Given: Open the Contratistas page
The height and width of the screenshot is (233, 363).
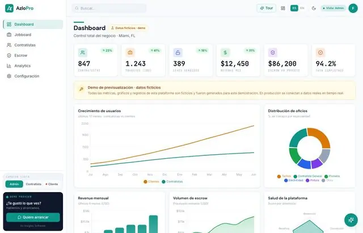Looking at the screenshot, I should tap(33, 45).
